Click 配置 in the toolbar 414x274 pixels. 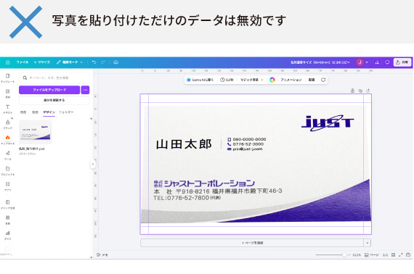point(312,80)
